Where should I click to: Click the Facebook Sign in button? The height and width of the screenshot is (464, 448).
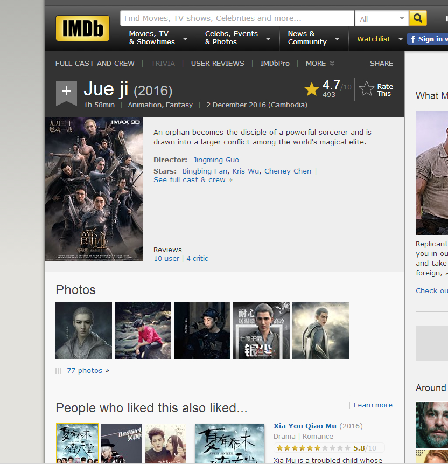pos(428,39)
